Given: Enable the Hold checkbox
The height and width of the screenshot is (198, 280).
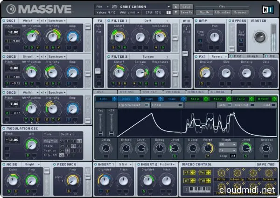Looking at the screenshot, I should point(273,105).
